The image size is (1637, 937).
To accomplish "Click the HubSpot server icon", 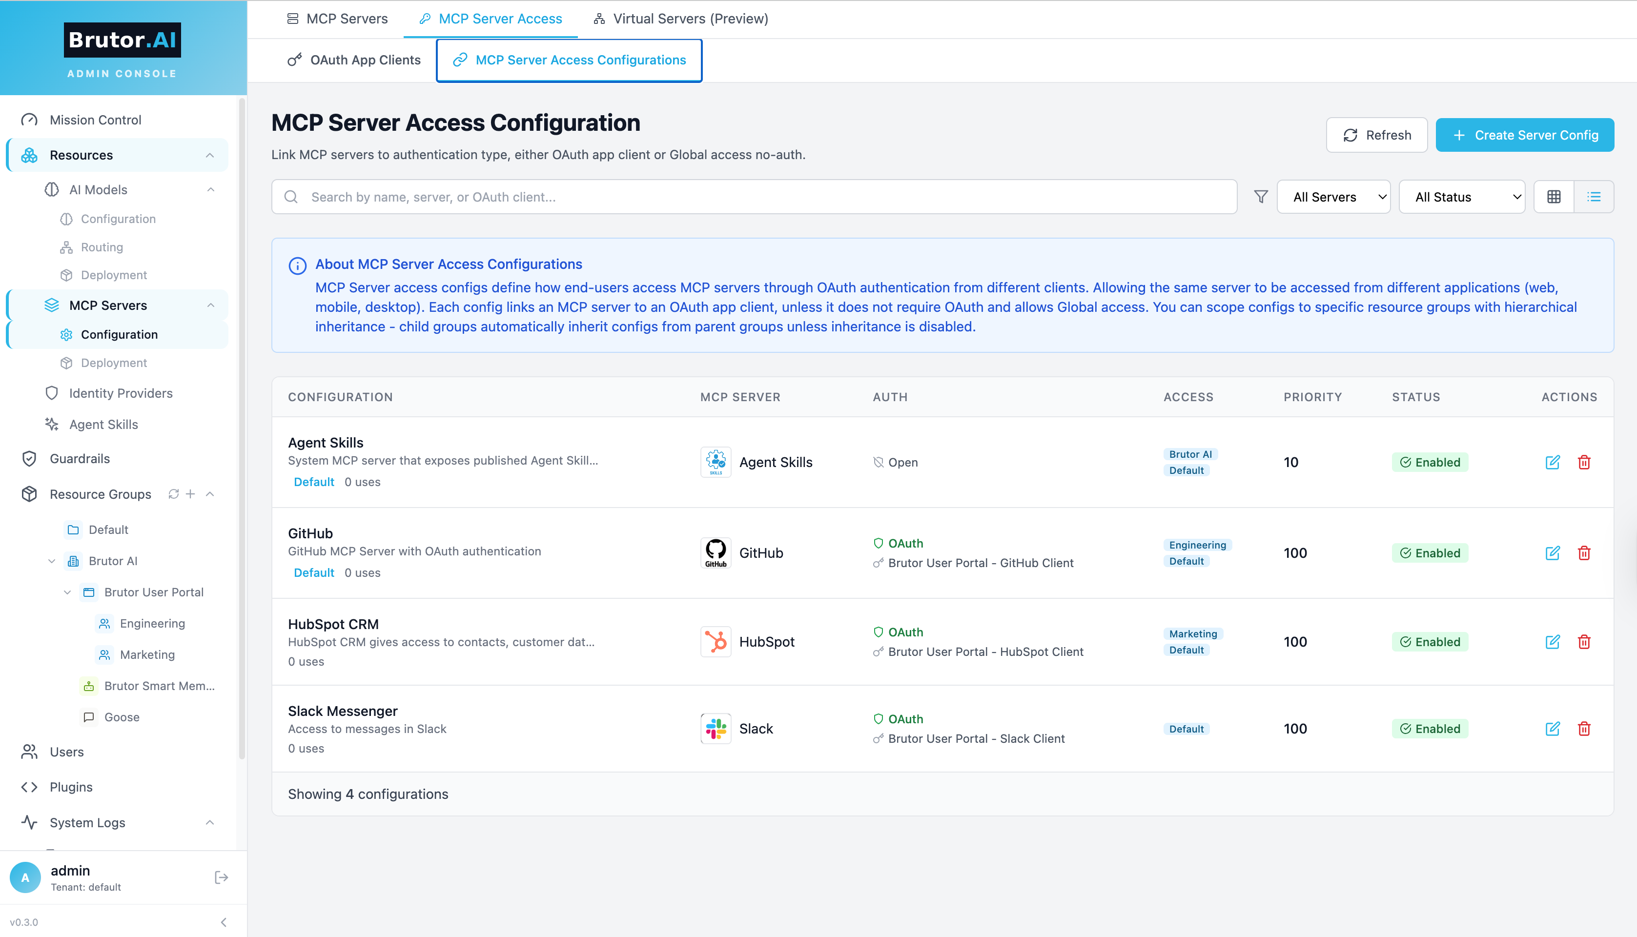I will click(715, 641).
